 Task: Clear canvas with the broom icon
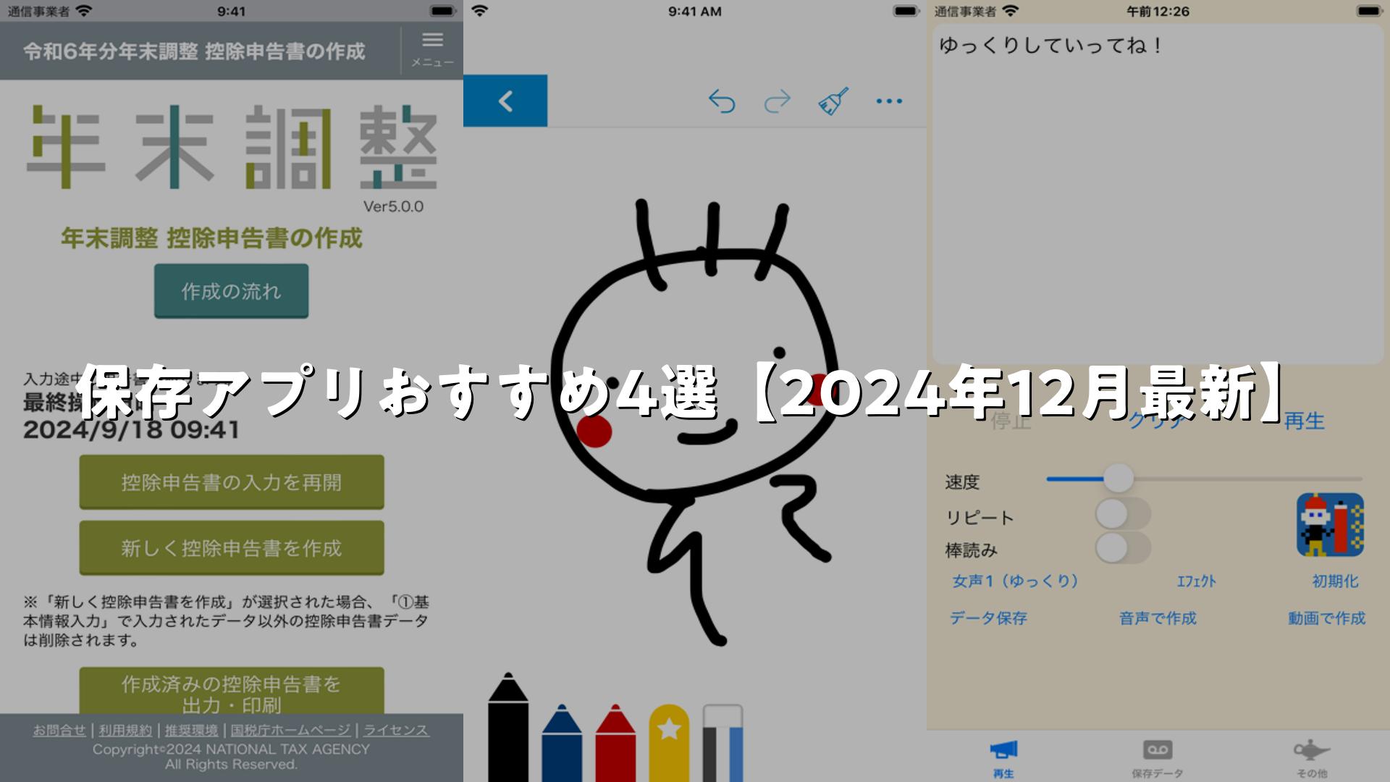click(x=833, y=101)
